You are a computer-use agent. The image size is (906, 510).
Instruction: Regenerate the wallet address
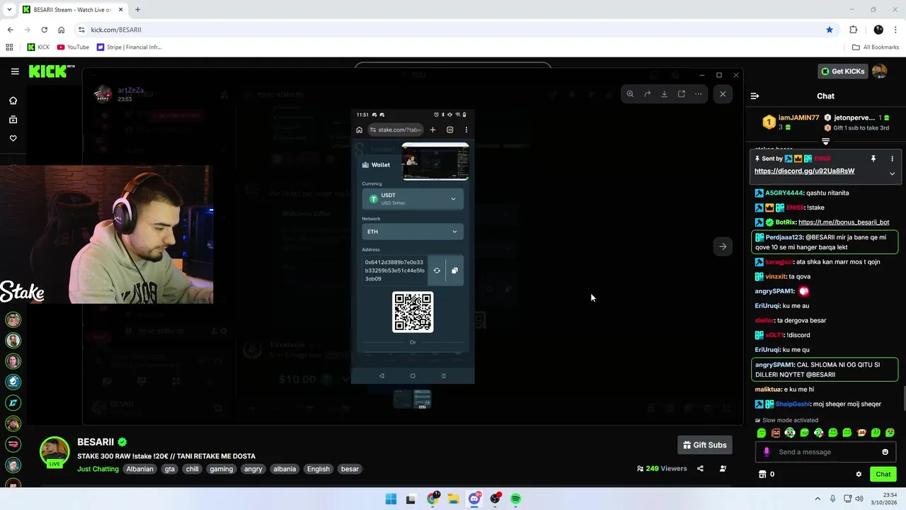(437, 271)
